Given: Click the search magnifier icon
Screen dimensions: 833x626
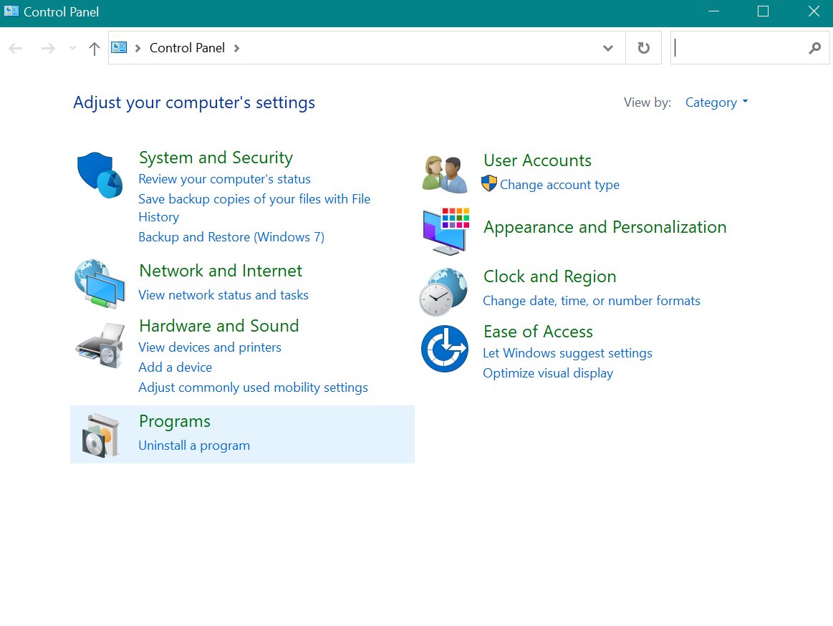Looking at the screenshot, I should tap(814, 49).
